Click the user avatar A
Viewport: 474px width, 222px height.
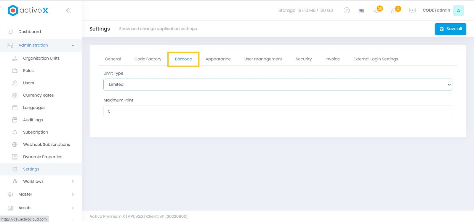[x=458, y=11]
